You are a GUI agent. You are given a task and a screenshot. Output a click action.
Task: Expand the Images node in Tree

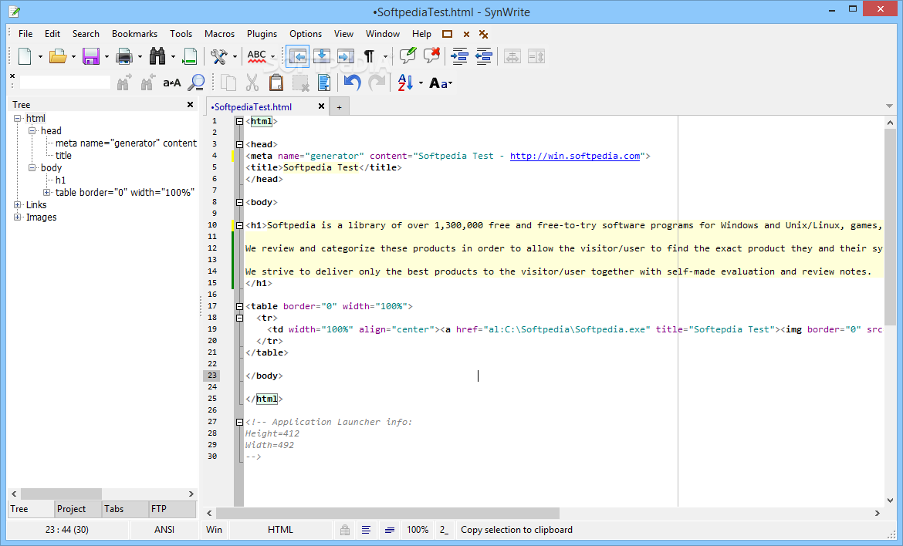coord(17,217)
